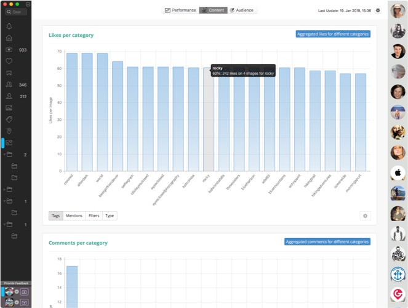Click 'Aggregated comments for different categories' button

click(x=327, y=242)
